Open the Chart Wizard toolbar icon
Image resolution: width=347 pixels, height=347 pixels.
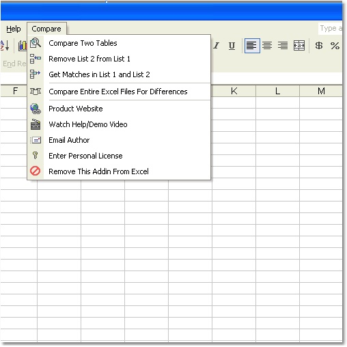23,46
